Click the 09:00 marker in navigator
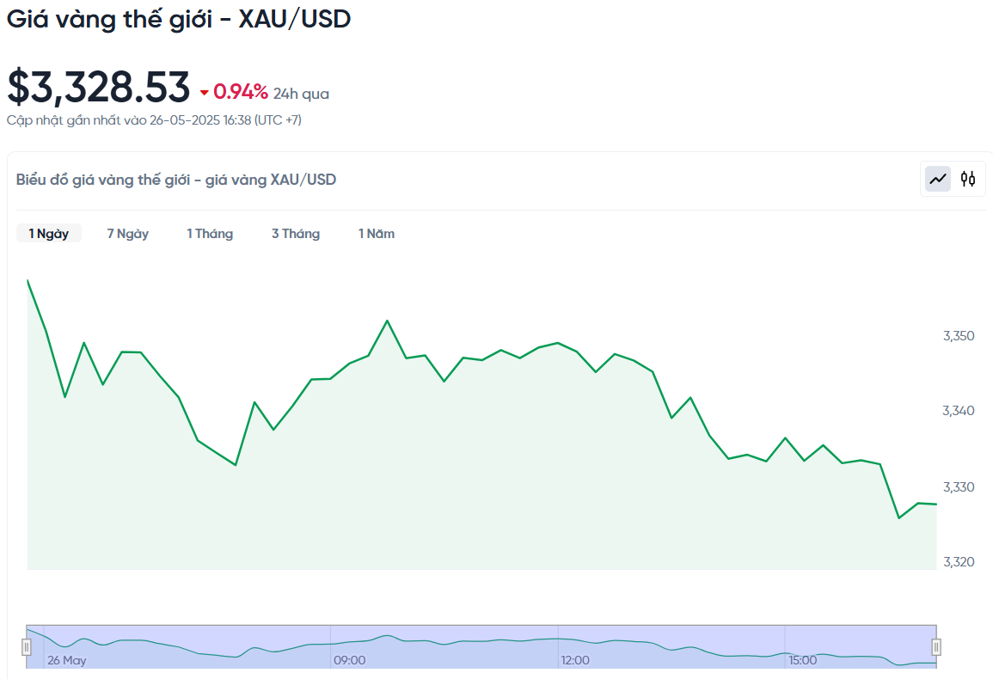The height and width of the screenshot is (679, 993). click(350, 660)
